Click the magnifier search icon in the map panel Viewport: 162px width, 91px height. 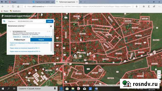click(x=4, y=21)
